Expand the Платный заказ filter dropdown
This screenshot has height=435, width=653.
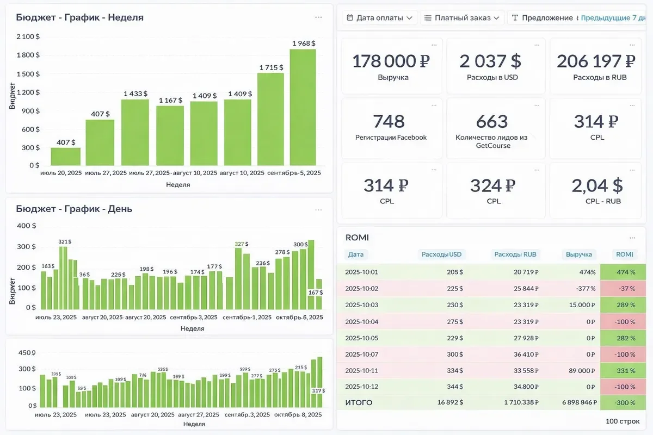click(x=462, y=18)
